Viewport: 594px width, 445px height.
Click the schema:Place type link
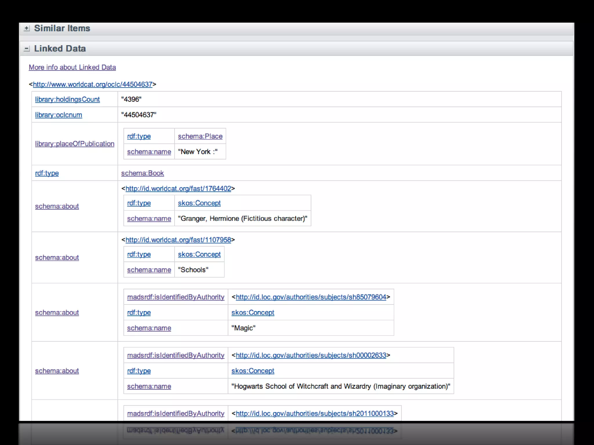[x=200, y=136]
